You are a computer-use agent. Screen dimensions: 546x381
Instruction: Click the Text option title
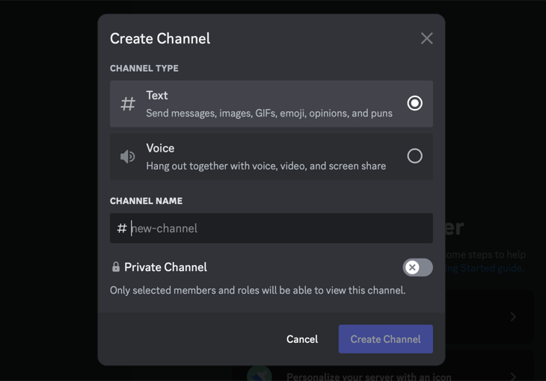(x=157, y=96)
